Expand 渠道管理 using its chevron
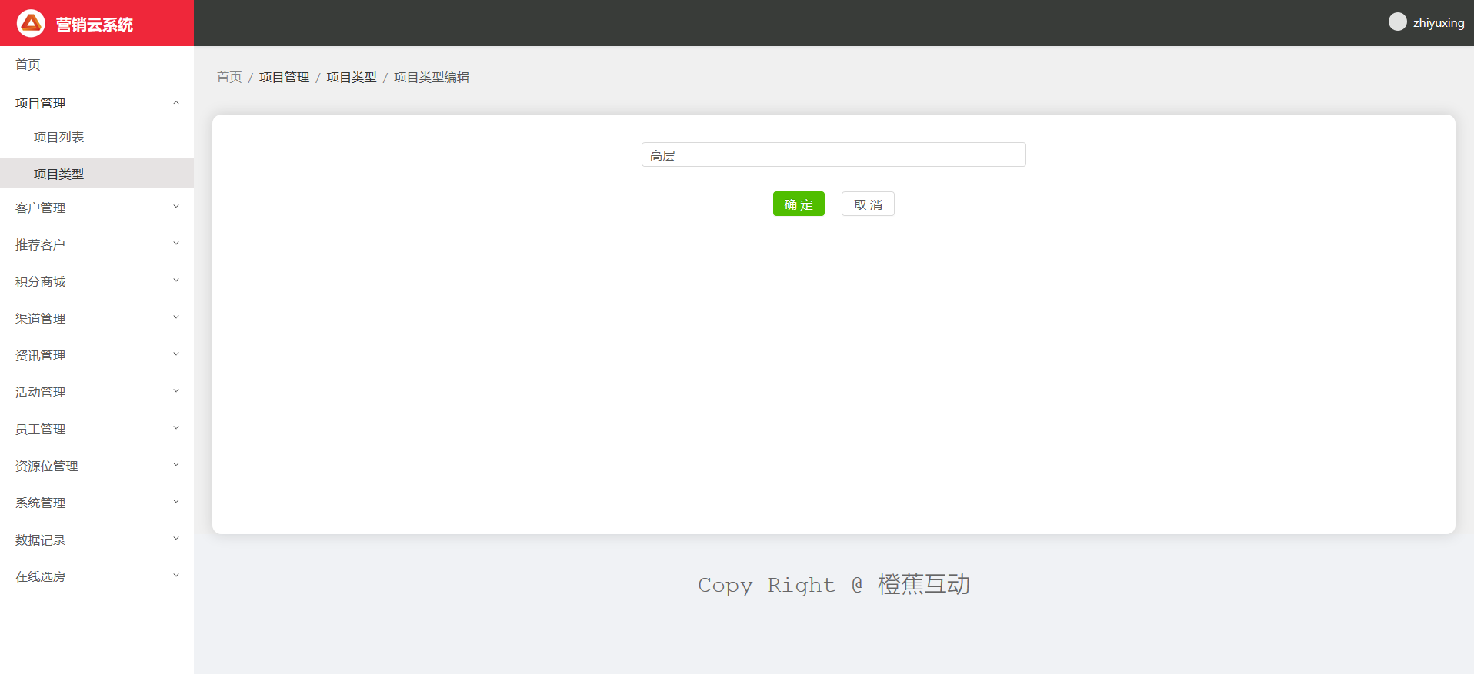Image resolution: width=1474 pixels, height=674 pixels. [176, 317]
